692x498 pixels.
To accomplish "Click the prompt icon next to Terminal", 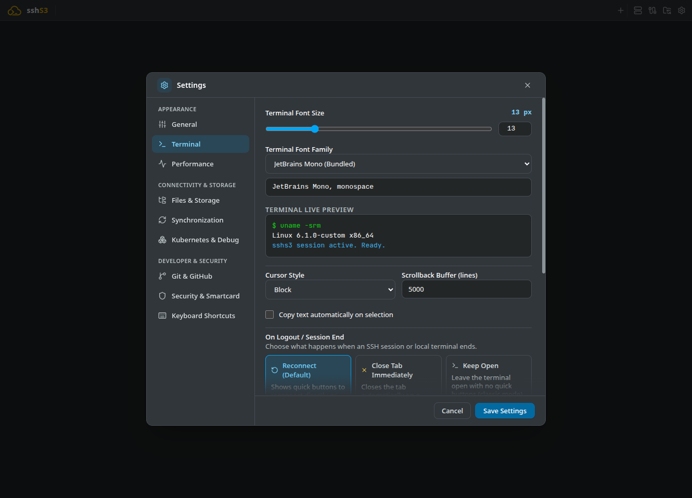I will tap(162, 144).
